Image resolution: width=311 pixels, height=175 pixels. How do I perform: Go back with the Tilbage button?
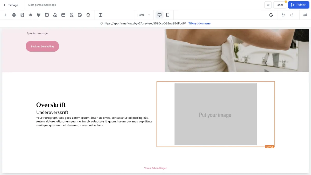pos(11,5)
